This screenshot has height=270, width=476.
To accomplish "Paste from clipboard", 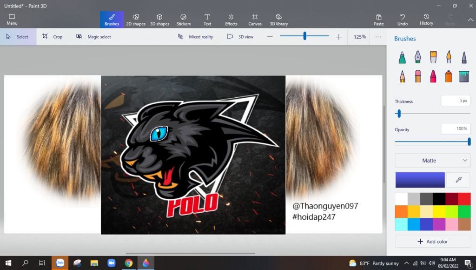I will [x=378, y=20].
